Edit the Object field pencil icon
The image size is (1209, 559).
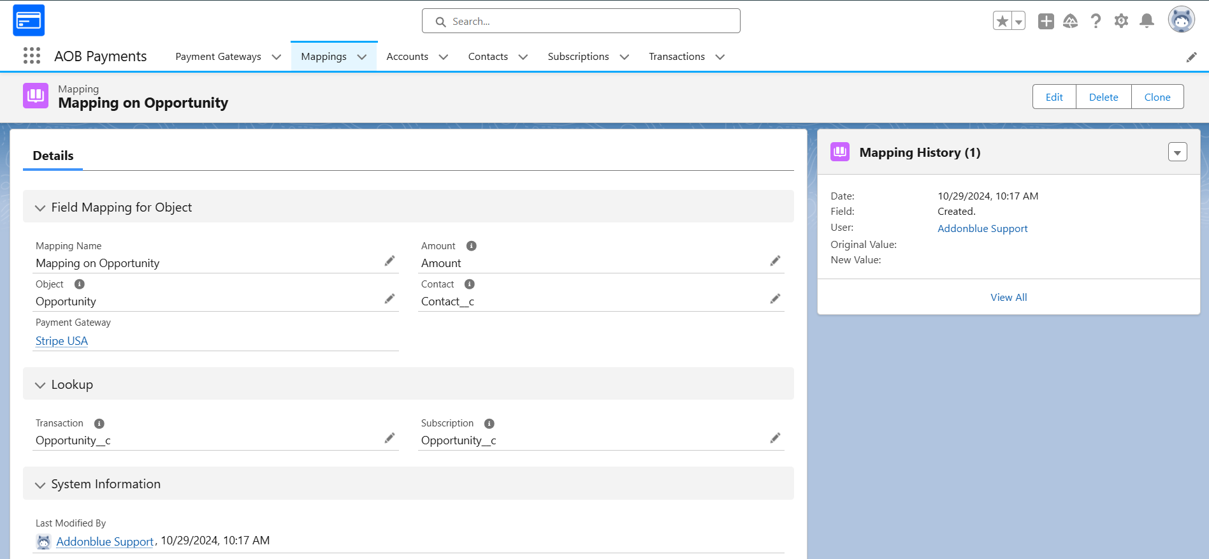click(x=389, y=299)
